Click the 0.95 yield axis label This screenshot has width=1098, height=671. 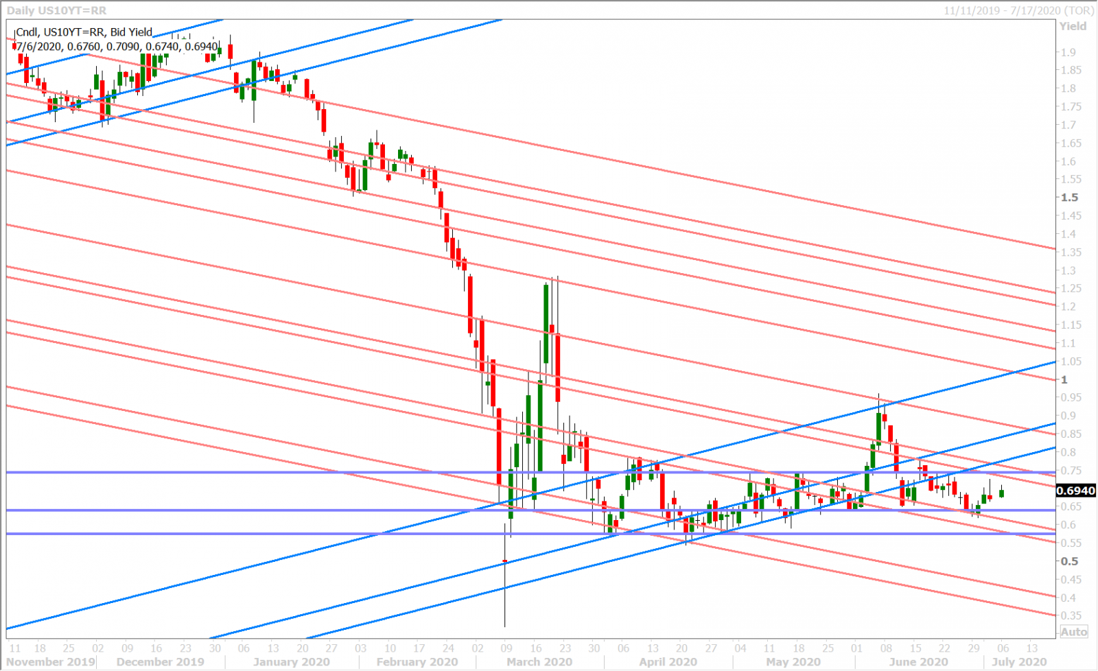[1071, 398]
